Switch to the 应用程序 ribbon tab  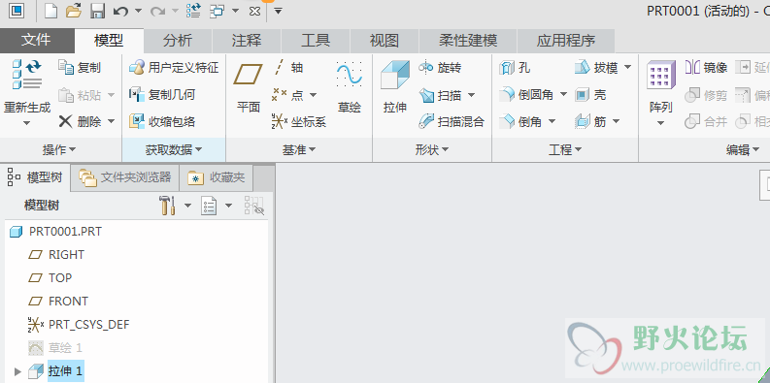(566, 41)
